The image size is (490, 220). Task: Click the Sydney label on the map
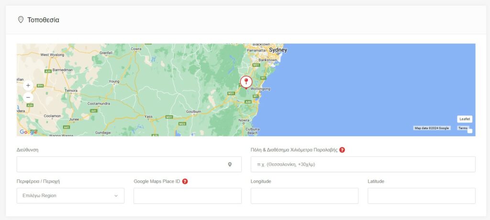(278, 50)
